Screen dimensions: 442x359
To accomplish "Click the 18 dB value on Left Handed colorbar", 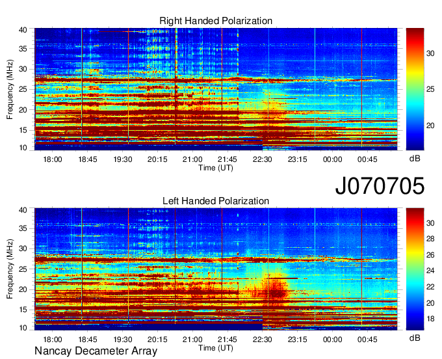I will pyautogui.click(x=430, y=319).
